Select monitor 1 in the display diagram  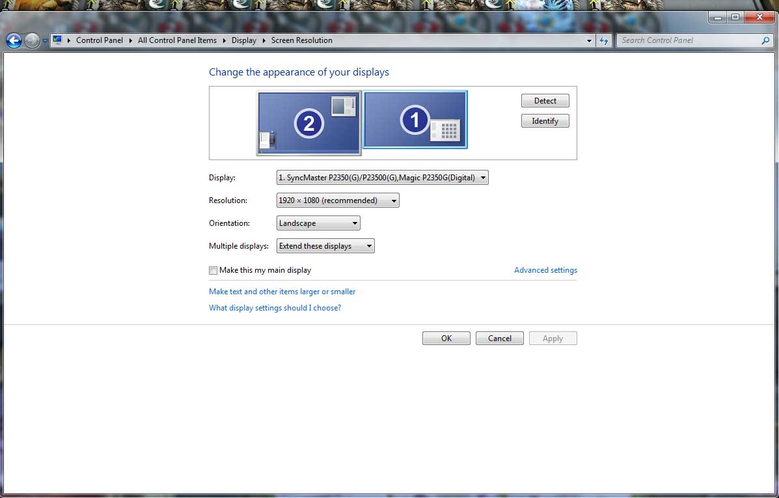415,119
